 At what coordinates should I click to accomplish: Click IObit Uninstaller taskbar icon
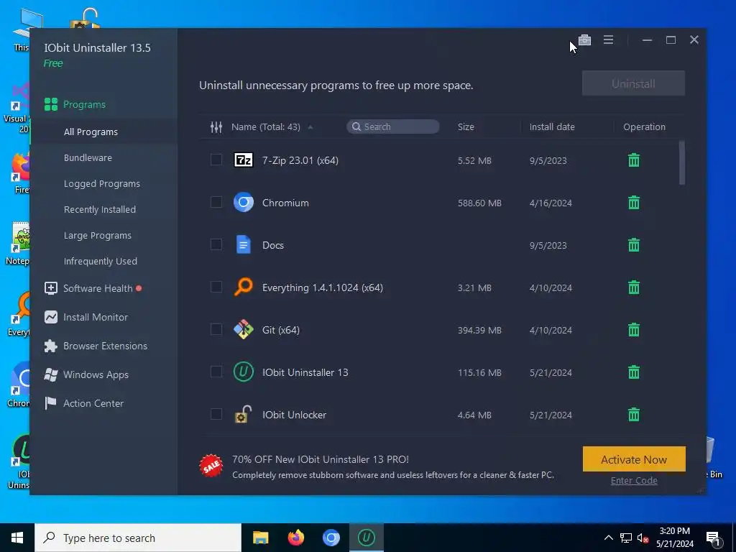tap(367, 538)
